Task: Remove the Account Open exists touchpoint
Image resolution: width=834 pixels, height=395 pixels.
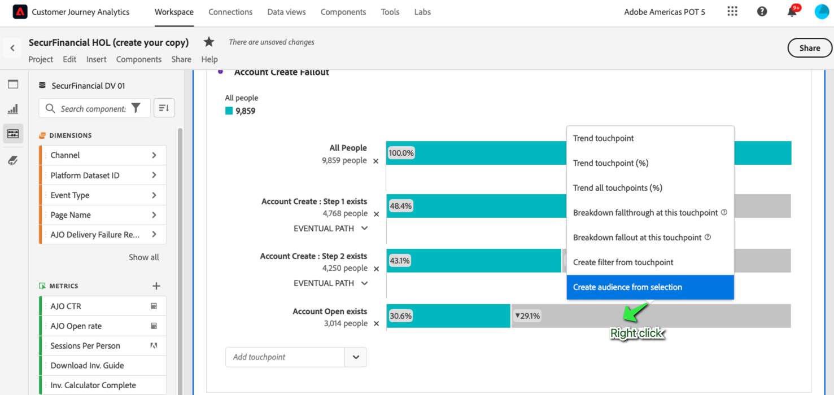Action: [x=376, y=324]
